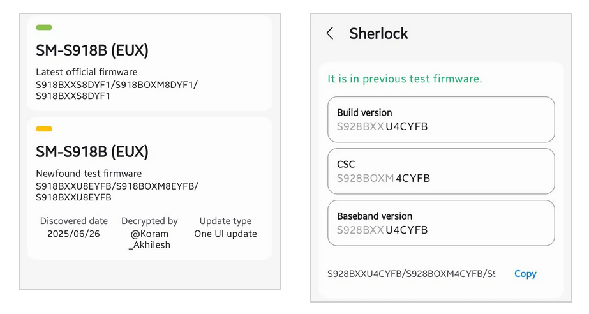Click the second SM-S918B (EUX) heading
The height and width of the screenshot is (314, 589).
tap(92, 152)
